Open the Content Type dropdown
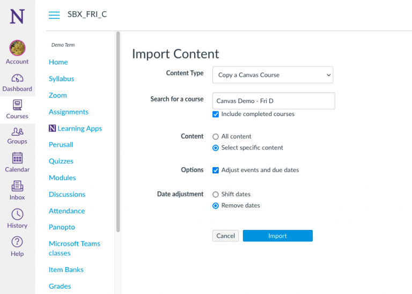 pos(273,75)
